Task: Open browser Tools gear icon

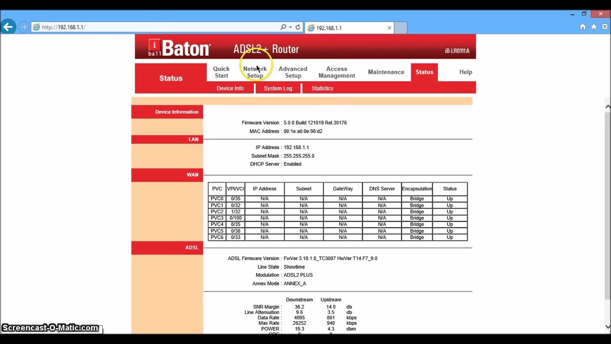Action: pos(604,27)
